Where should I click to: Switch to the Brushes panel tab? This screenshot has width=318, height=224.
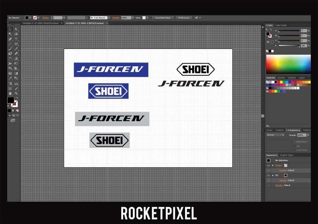(x=281, y=78)
